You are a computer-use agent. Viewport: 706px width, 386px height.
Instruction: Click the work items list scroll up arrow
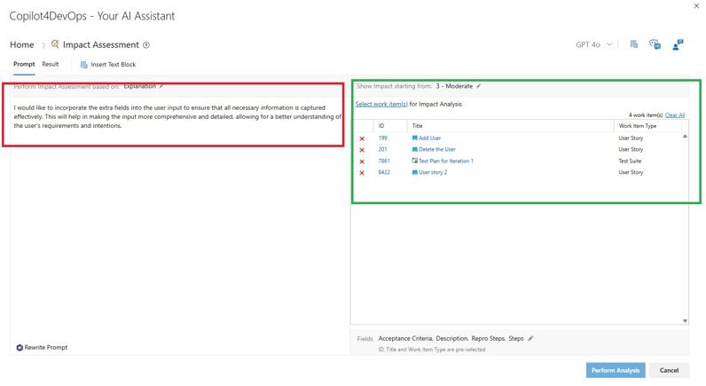[x=685, y=136]
